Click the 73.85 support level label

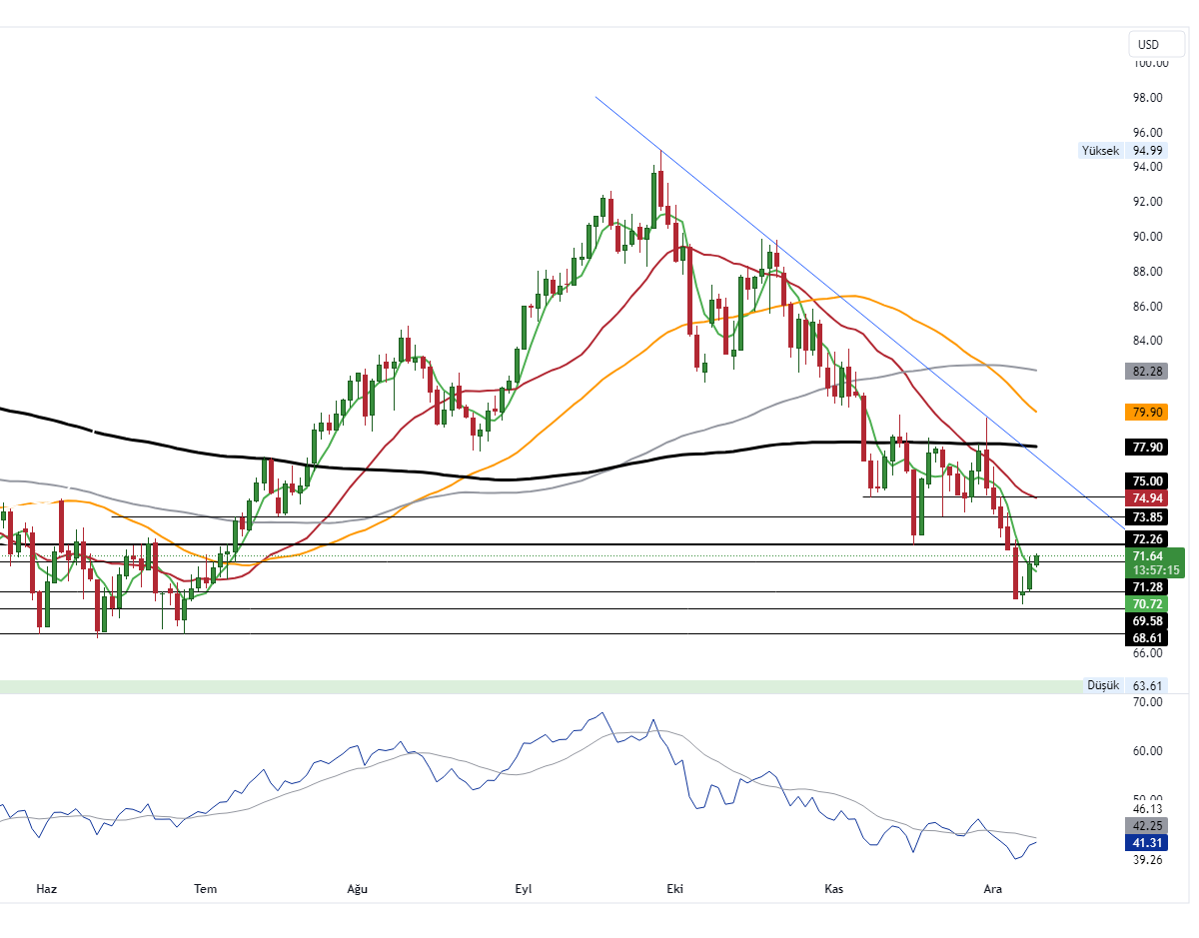[1145, 516]
